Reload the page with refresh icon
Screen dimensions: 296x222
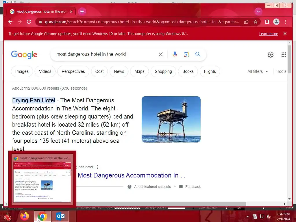(29, 22)
